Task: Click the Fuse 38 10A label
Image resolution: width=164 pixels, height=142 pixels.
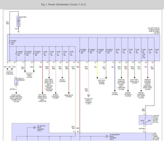Action: coord(157,51)
